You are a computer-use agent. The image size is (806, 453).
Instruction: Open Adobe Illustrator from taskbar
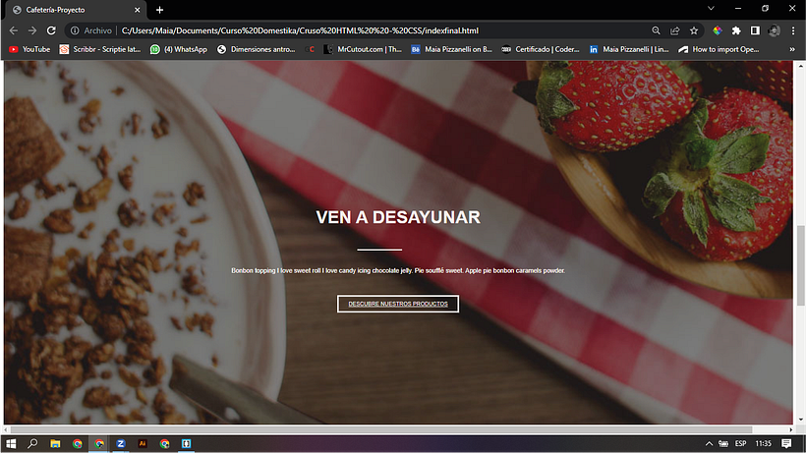143,443
